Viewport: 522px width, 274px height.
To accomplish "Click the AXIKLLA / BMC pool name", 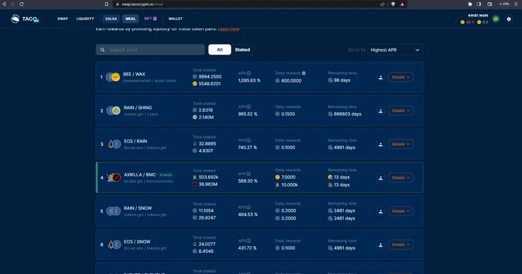I will click(x=140, y=175).
